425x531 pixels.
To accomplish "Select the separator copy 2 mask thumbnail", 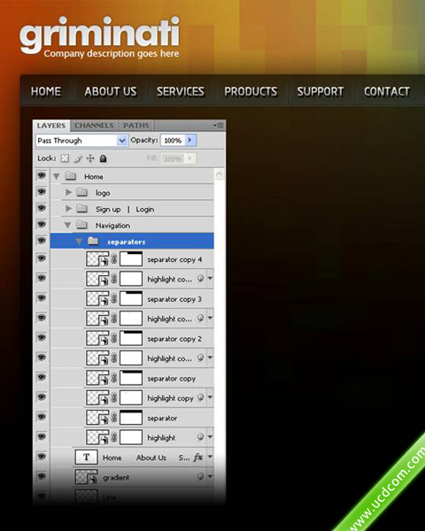I will pyautogui.click(x=131, y=338).
